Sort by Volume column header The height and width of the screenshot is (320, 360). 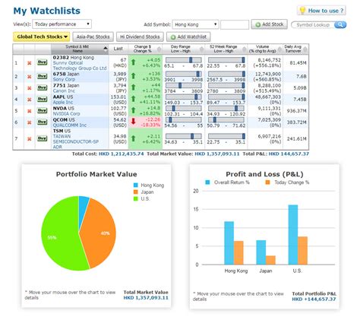265,49
